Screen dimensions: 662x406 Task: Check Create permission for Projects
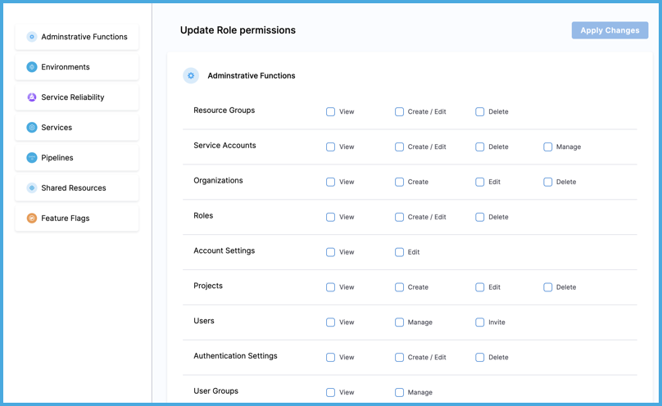[400, 287]
